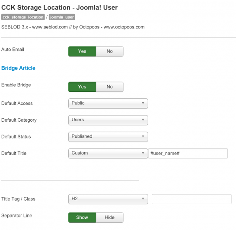
Task: Click the cck_storage_location badge
Action: pos(23,17)
